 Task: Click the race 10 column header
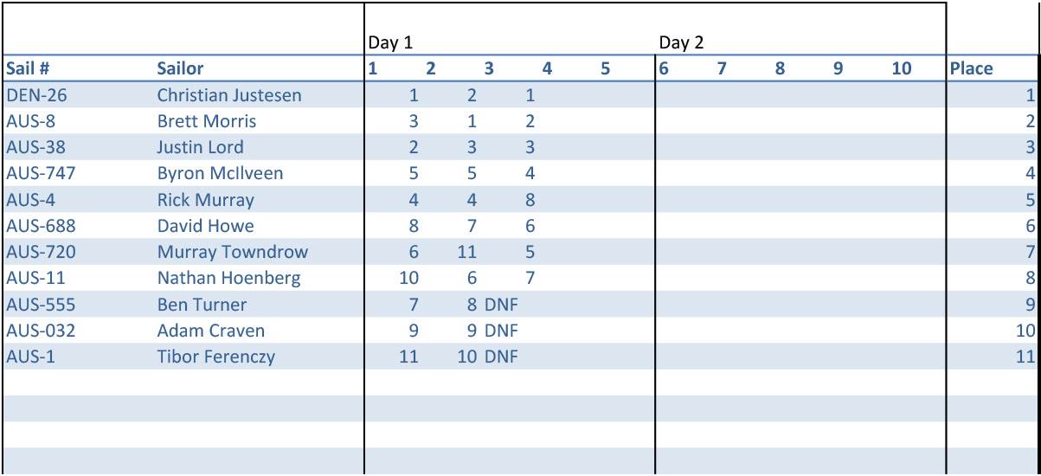pyautogui.click(x=901, y=68)
